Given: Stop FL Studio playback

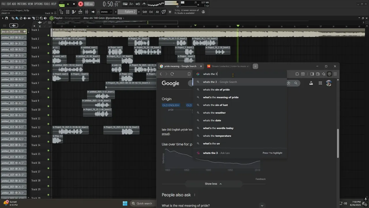Looking at the screenshot, I should pos(74,4).
